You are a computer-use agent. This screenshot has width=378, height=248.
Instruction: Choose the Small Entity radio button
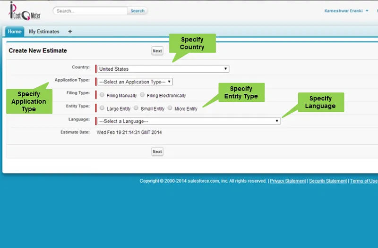(136, 108)
